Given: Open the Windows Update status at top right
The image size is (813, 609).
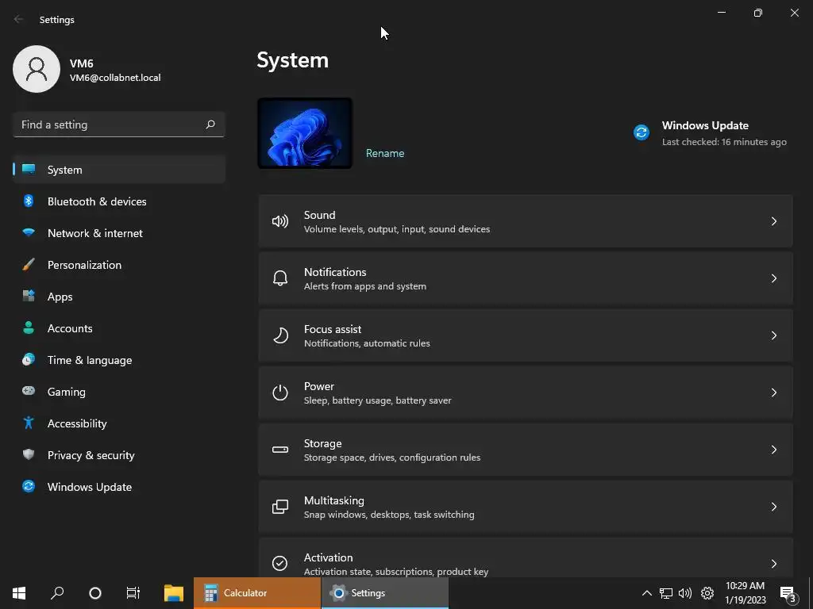Looking at the screenshot, I should tap(710, 133).
